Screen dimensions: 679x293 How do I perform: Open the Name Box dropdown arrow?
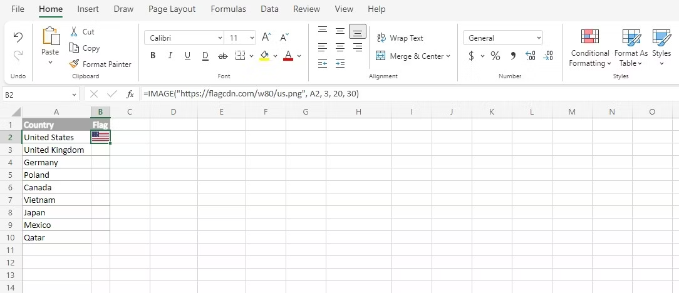coord(74,94)
